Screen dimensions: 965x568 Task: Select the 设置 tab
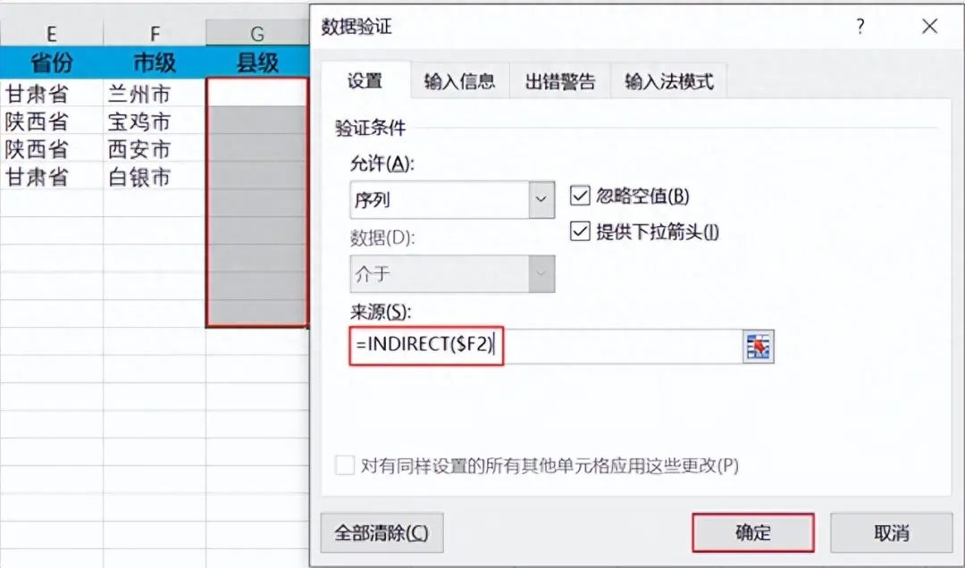pos(365,80)
